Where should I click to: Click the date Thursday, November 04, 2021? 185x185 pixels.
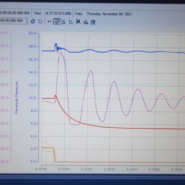tap(109, 14)
